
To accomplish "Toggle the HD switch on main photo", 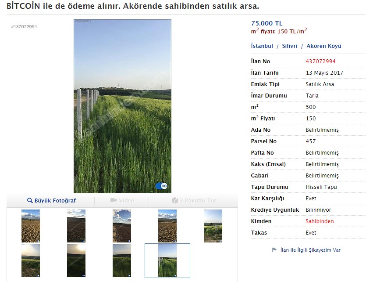I will pyautogui.click(x=161, y=186).
